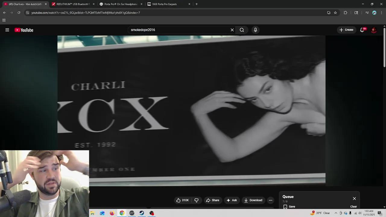Clear the queue
Screen dimensions: 386x217
coord(353,207)
